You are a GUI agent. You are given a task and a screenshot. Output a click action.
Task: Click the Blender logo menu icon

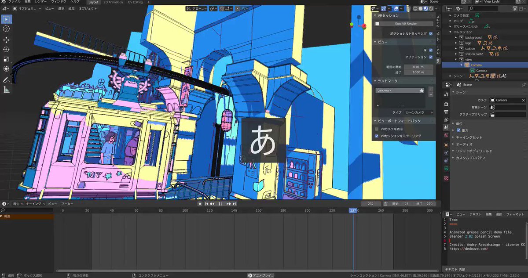[4, 2]
